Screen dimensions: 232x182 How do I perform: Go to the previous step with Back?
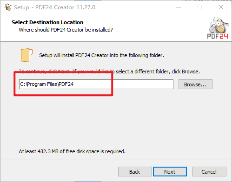[x=135, y=171]
